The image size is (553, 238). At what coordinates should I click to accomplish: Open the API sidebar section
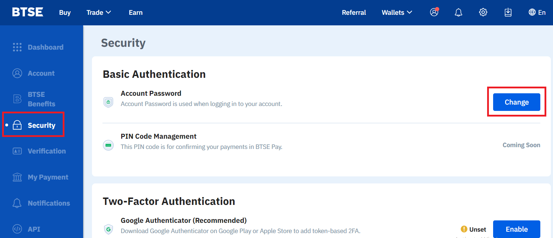click(34, 229)
